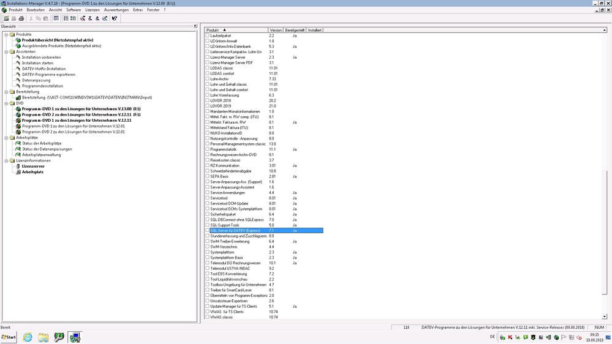Image resolution: width=612 pixels, height=344 pixels.
Task: Collapse the Arbeitsplätze tree node
Action: pyautogui.click(x=6, y=138)
